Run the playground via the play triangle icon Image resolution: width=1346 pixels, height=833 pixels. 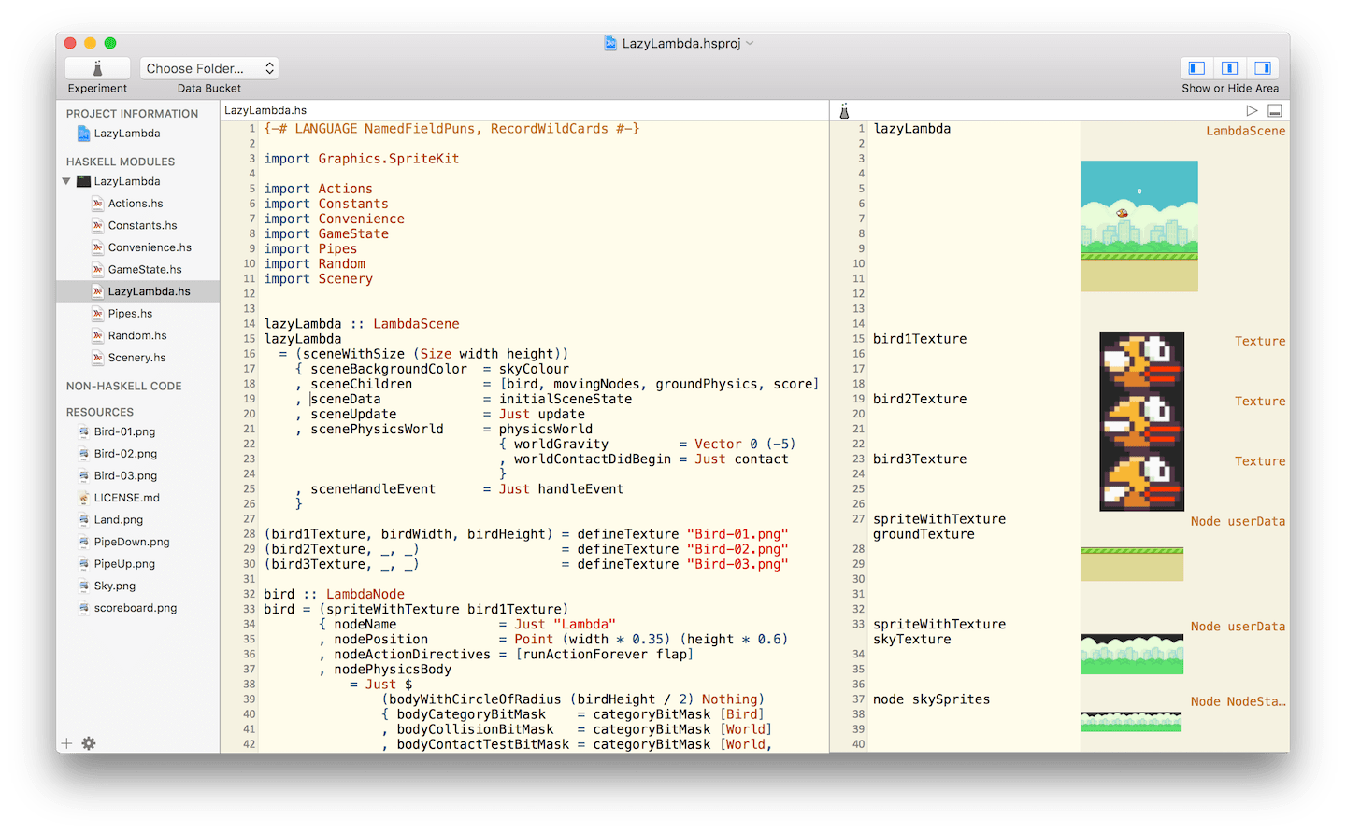click(1253, 109)
